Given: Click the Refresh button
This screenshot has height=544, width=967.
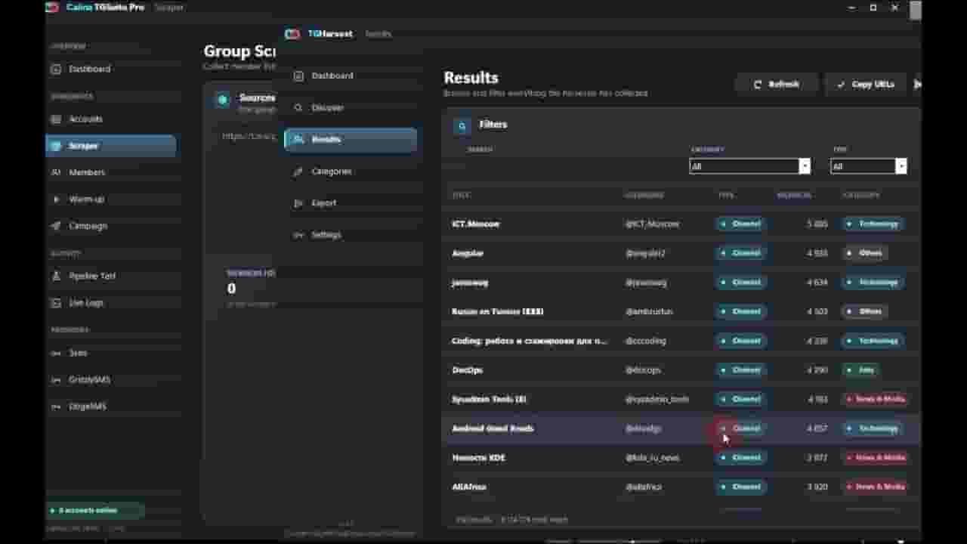Looking at the screenshot, I should (777, 85).
